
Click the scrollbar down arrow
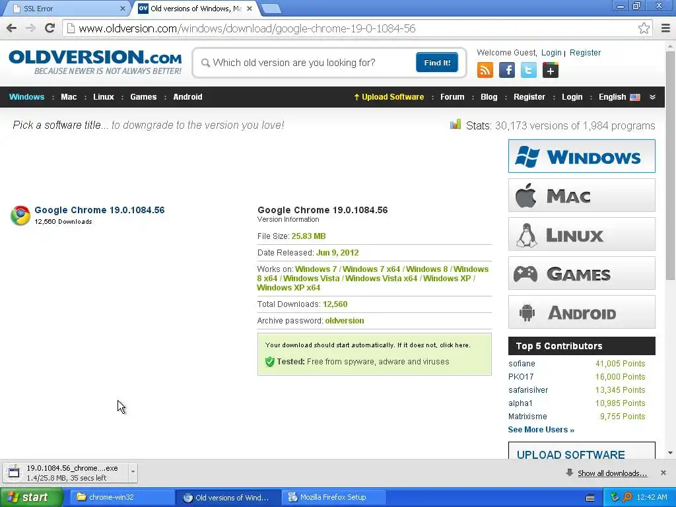click(x=670, y=453)
